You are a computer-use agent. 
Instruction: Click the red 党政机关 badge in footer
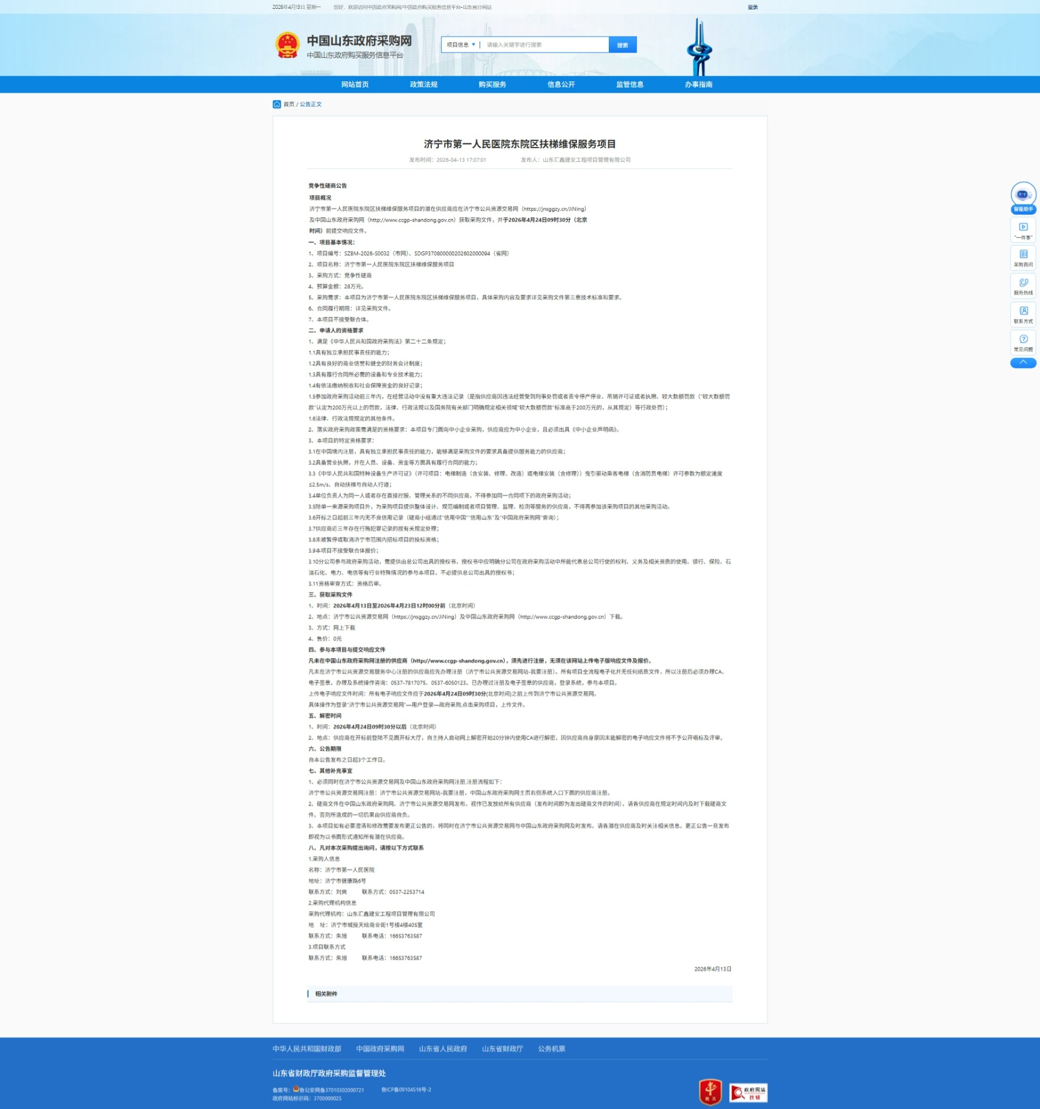[x=710, y=1091]
